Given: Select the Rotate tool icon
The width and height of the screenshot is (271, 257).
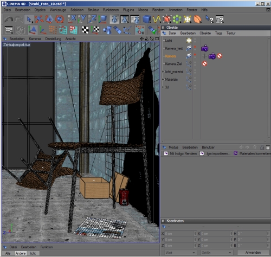Looking at the screenshot, I should pyautogui.click(x=60, y=19).
